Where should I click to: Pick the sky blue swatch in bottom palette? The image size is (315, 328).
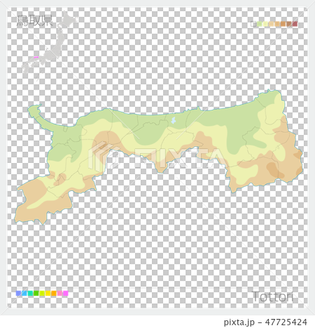24,293
